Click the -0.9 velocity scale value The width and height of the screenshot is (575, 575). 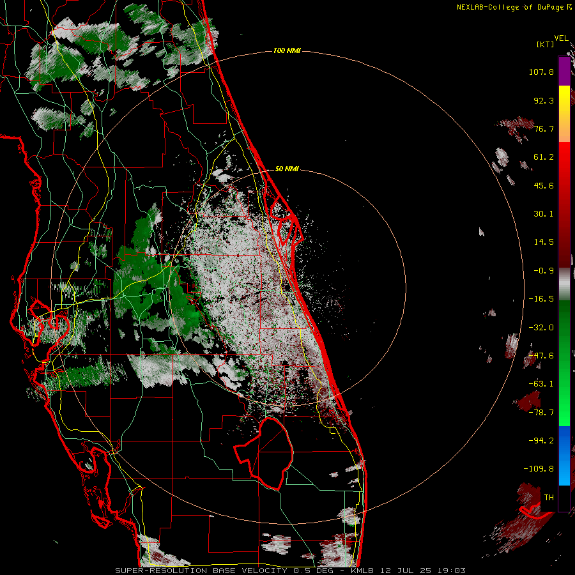(x=544, y=271)
